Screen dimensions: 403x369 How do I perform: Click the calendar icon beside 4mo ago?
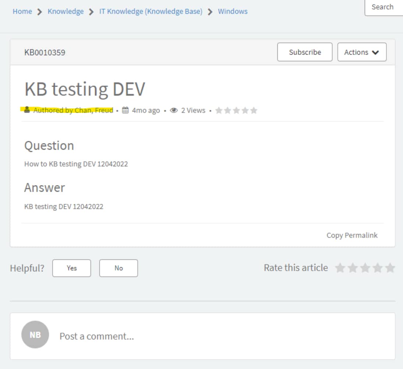click(x=125, y=110)
